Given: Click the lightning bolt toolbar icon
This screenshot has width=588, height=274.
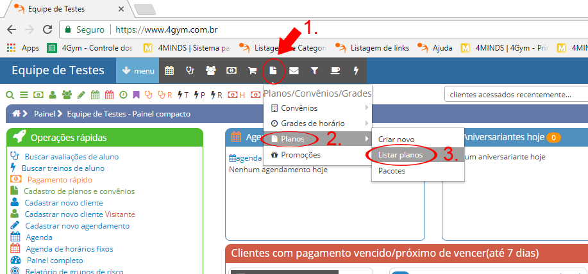Looking at the screenshot, I should [357, 70].
